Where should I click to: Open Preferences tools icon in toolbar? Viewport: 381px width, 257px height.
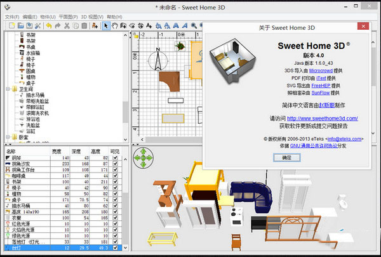[x=37, y=25]
